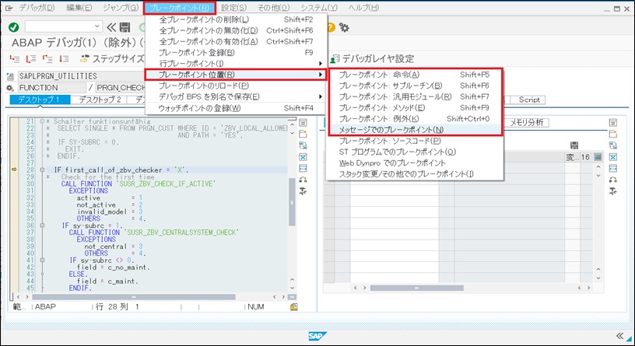
Task: Click the source code vertical scrollbar thumb
Action: [x=292, y=202]
